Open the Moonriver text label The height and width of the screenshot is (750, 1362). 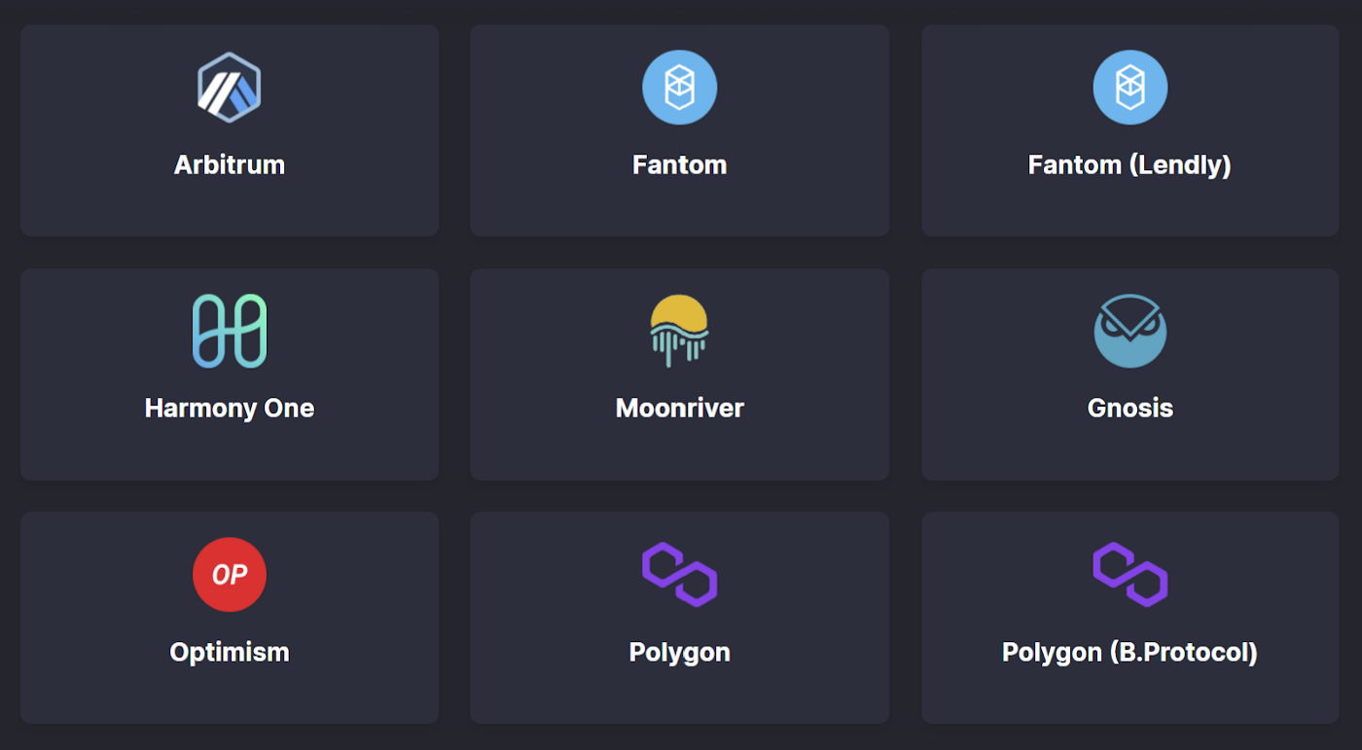[x=679, y=408]
